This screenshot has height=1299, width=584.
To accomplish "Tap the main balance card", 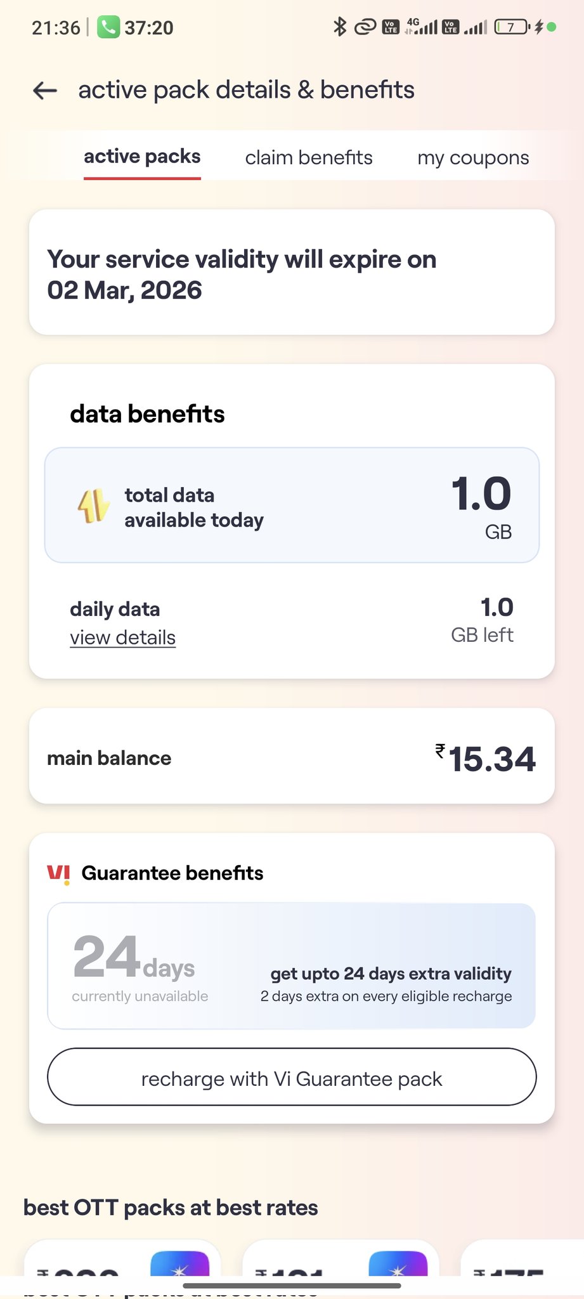I will point(292,756).
